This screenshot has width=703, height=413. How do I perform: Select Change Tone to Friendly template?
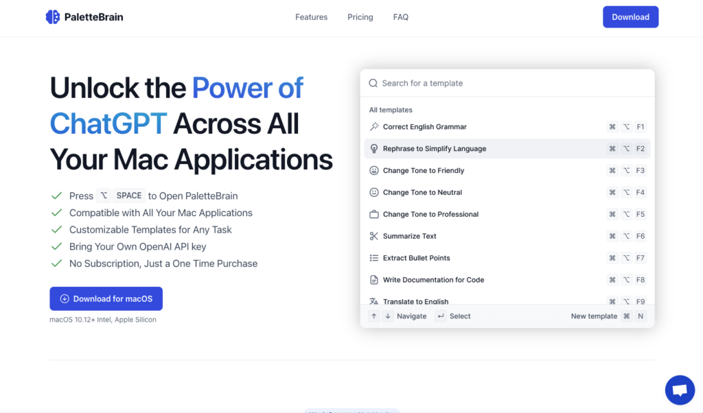507,171
